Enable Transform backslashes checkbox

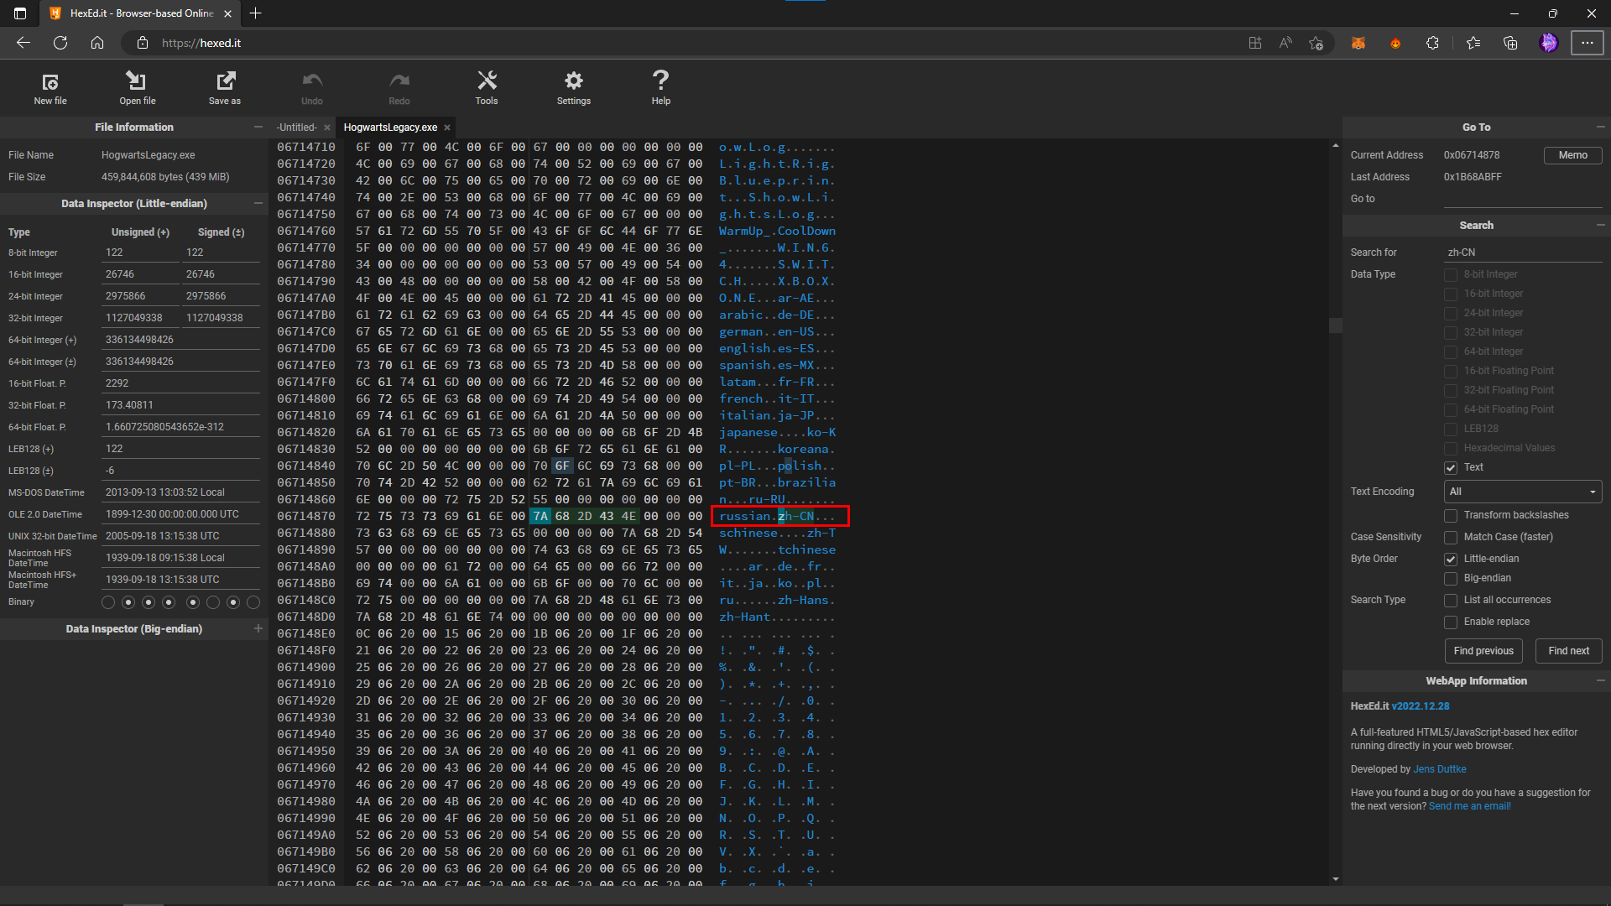1450,515
